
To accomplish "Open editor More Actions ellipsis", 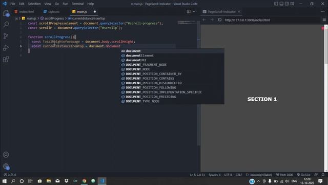I will (x=195, y=11).
